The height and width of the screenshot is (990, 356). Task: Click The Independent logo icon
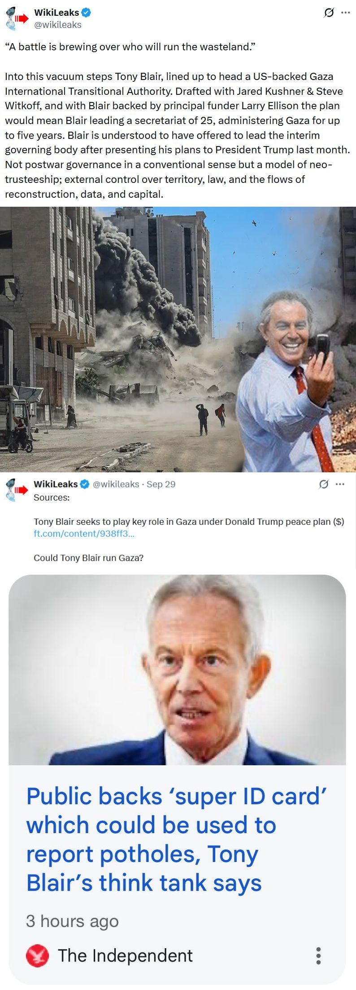click(37, 956)
